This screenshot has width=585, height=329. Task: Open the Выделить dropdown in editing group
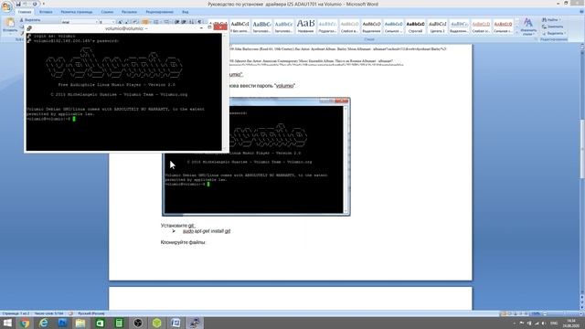[554, 33]
